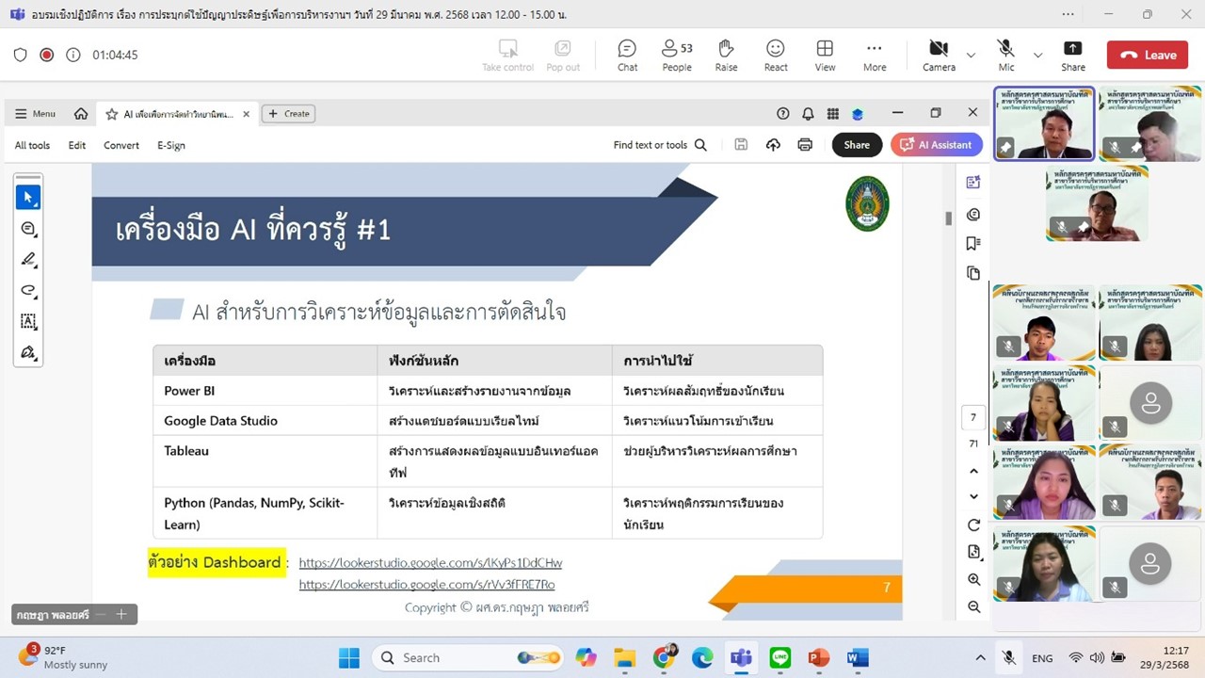Viewport: 1205px width, 678px height.
Task: Select the Add text box tool
Action: pos(28,322)
